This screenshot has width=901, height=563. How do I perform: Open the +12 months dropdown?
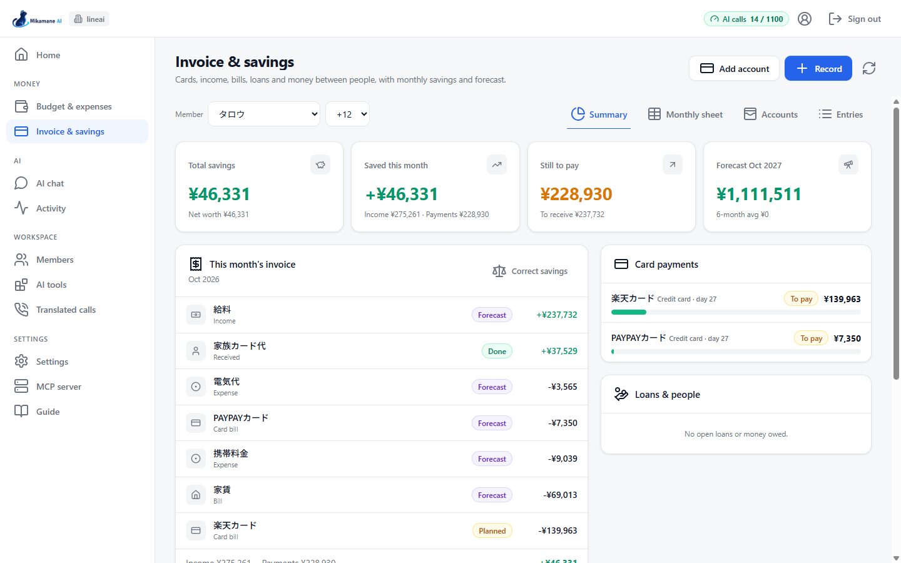pos(348,114)
